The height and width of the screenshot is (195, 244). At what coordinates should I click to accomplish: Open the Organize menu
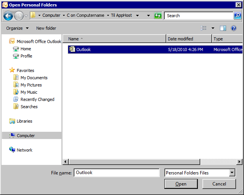coord(17,28)
